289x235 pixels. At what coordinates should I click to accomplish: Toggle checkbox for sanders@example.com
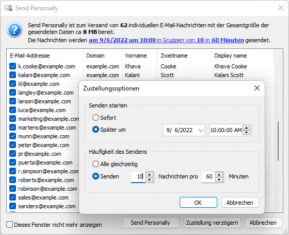(x=12, y=206)
